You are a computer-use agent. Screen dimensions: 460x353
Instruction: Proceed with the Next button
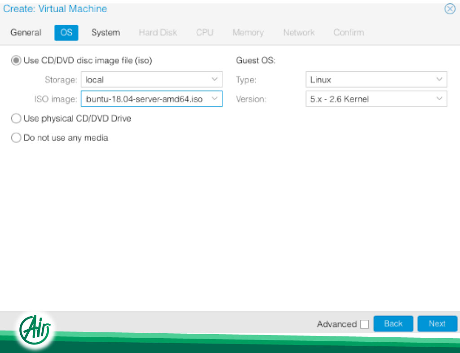tap(437, 324)
